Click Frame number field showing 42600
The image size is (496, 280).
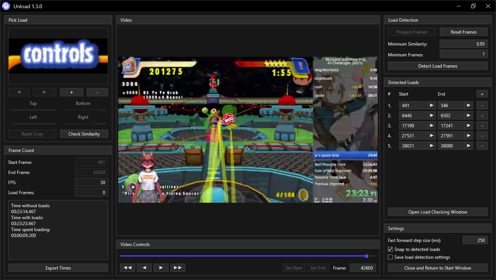pyautogui.click(x=363, y=268)
